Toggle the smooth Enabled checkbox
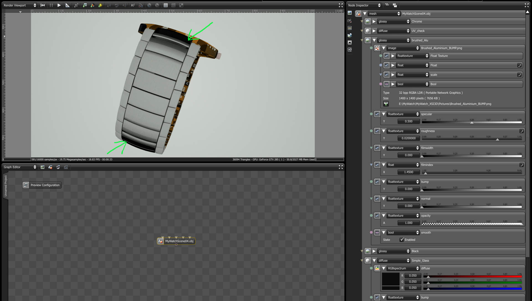Viewport: 532px width, 301px height. [x=402, y=240]
